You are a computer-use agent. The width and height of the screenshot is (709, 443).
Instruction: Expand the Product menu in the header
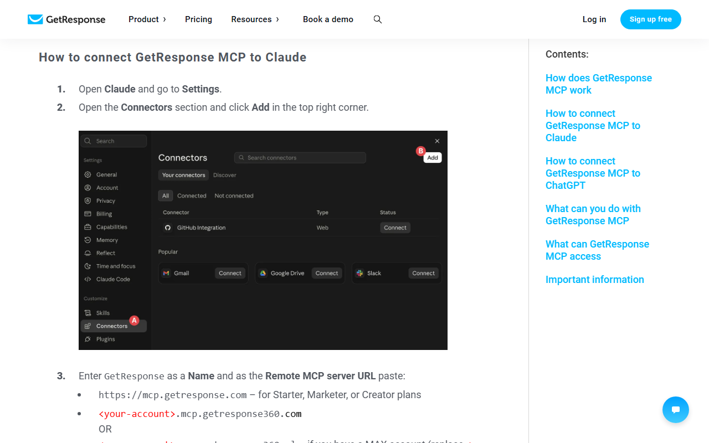point(147,19)
